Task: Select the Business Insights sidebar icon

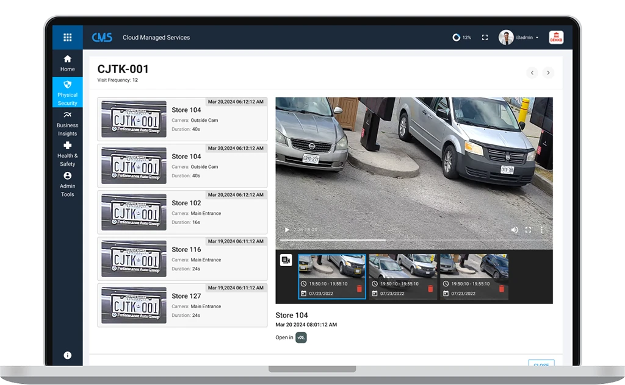Action: pos(67,124)
